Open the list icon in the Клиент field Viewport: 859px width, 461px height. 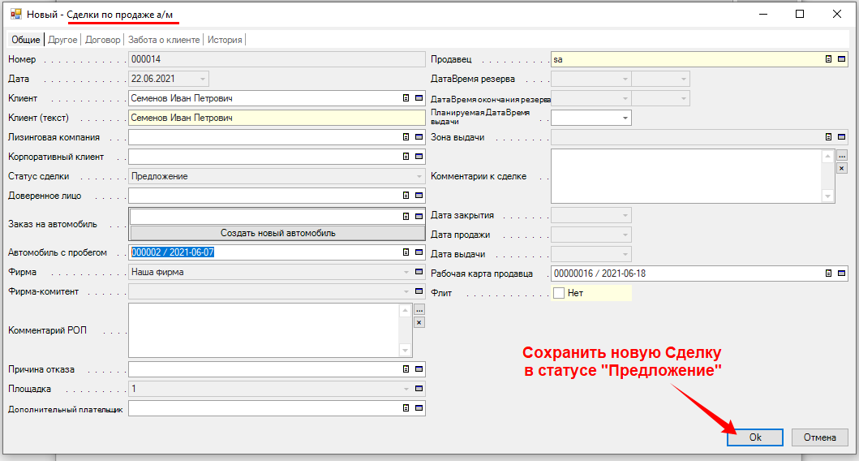(x=406, y=98)
